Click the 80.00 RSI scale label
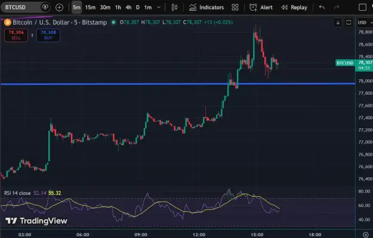The width and height of the screenshot is (373, 238). 364,191
